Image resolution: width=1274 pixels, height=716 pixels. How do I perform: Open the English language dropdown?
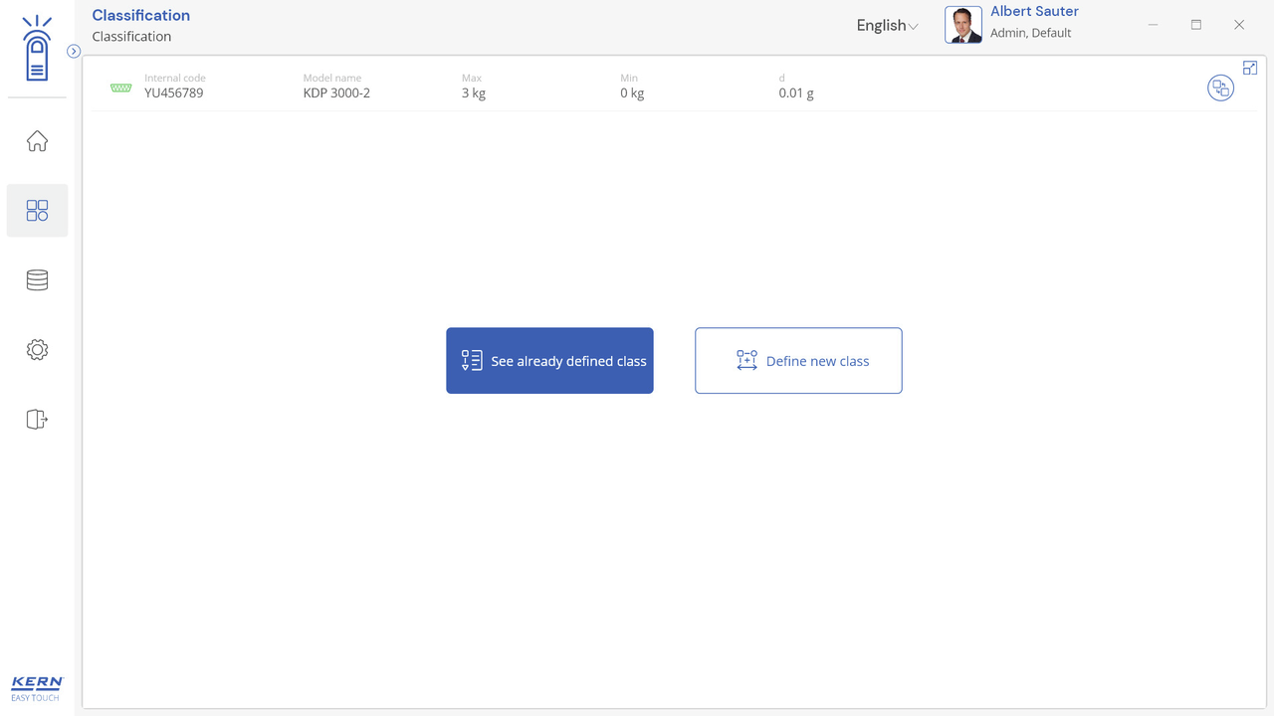(x=887, y=26)
